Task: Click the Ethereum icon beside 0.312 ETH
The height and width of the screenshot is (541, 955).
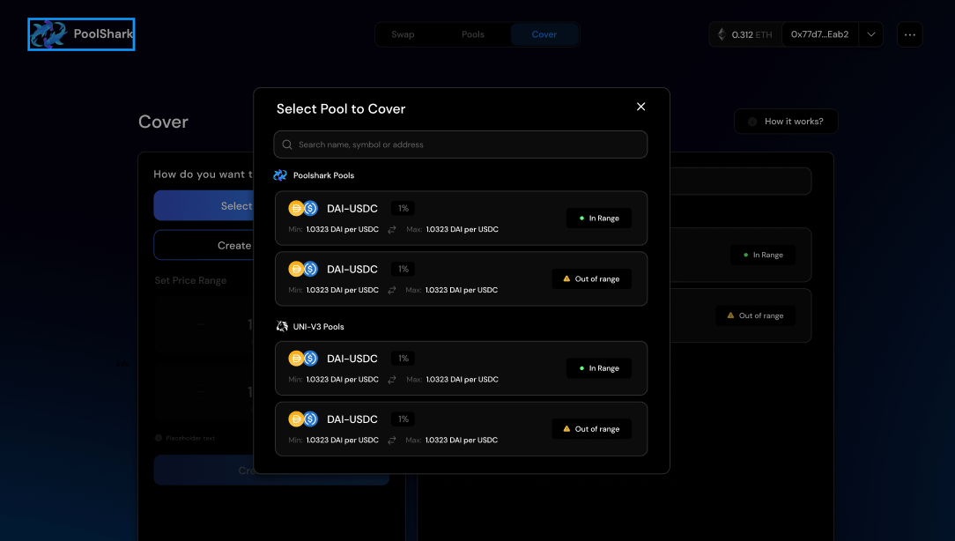Action: tap(722, 34)
